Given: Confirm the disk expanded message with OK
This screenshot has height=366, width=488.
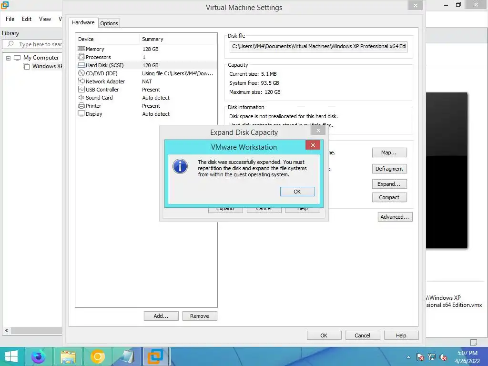Looking at the screenshot, I should point(297,192).
